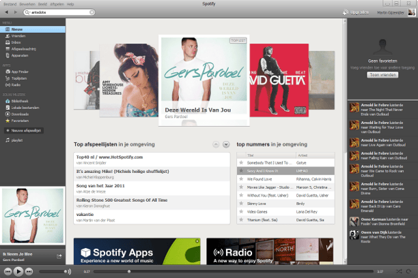Screen dimensions: 418x278
Task: Open Rolling Stone 500 Greatest Songs playlist
Action: tap(152, 203)
